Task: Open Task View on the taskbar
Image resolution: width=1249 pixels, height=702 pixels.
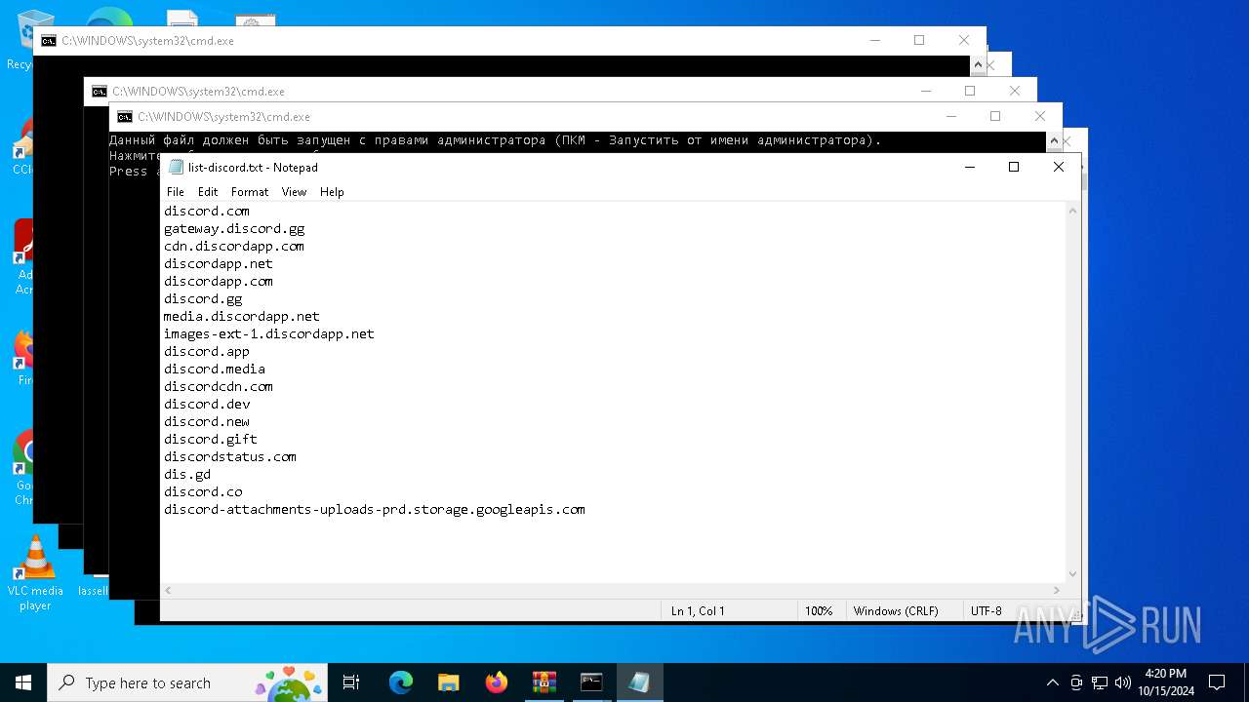Action: (351, 682)
